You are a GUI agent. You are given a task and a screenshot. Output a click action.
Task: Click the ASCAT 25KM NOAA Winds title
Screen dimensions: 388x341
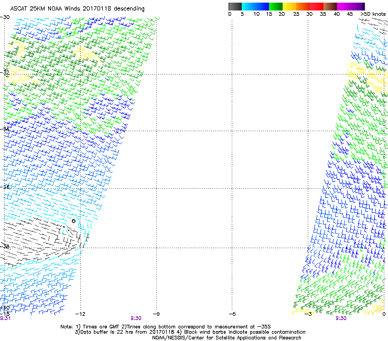click(77, 9)
